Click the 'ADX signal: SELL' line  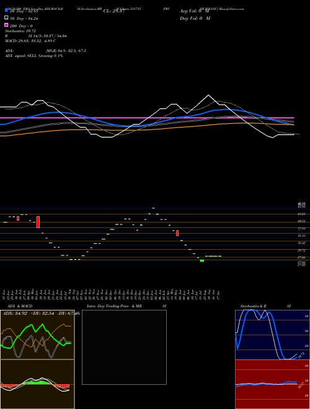click(34, 56)
